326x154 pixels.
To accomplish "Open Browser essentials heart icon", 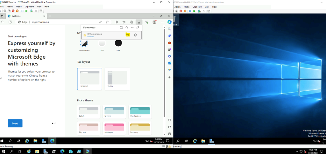I will [146, 22].
